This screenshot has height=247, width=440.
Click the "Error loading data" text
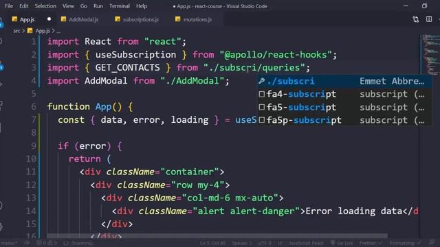pyautogui.click(x=354, y=211)
